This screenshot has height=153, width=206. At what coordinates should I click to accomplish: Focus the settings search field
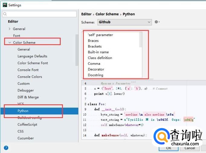(x=39, y=14)
